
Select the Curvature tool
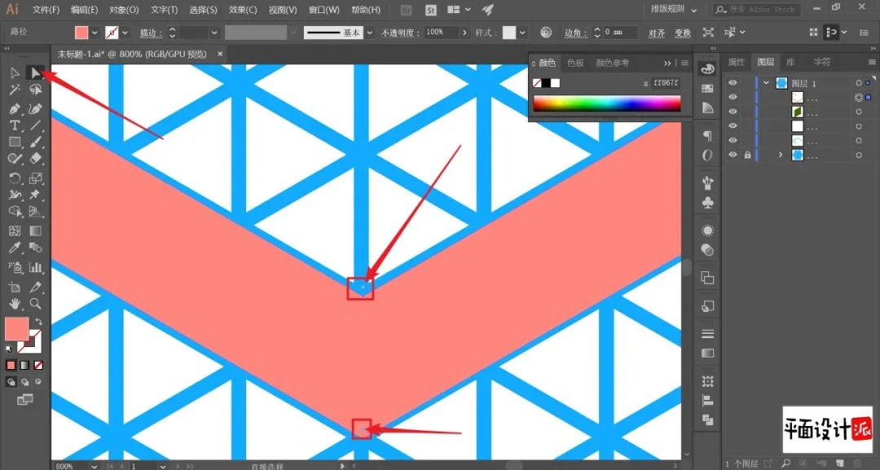[x=36, y=108]
